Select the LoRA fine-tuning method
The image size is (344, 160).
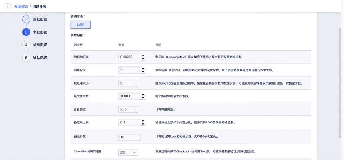(x=80, y=25)
